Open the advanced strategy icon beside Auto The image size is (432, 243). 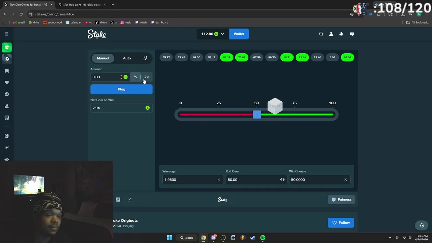pos(145,58)
